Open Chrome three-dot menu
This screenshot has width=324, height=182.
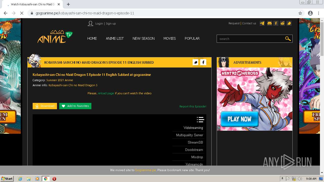tap(318, 13)
